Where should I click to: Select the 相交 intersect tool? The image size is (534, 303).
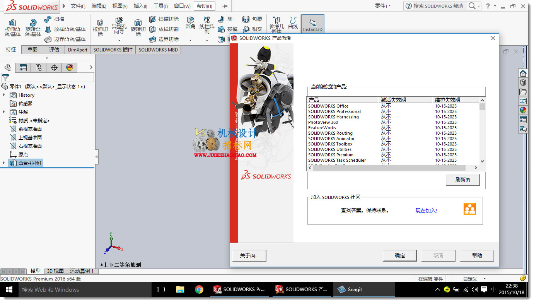[x=252, y=29]
